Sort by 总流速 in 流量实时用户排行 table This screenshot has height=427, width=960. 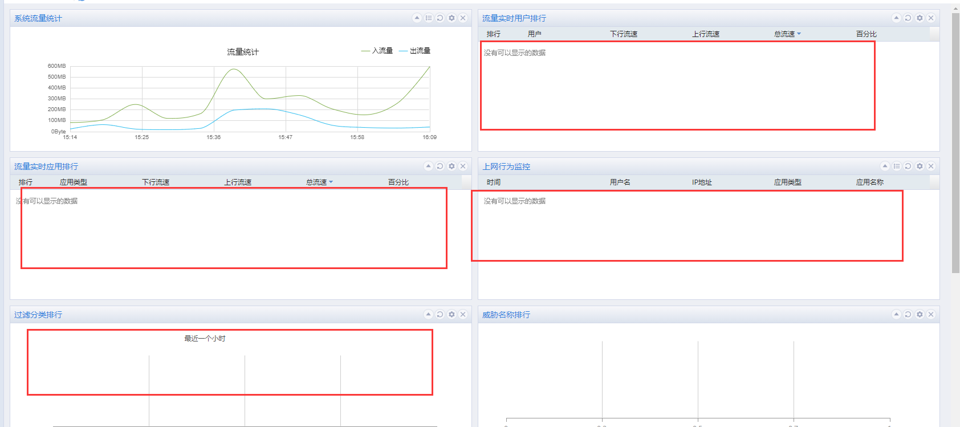(787, 34)
